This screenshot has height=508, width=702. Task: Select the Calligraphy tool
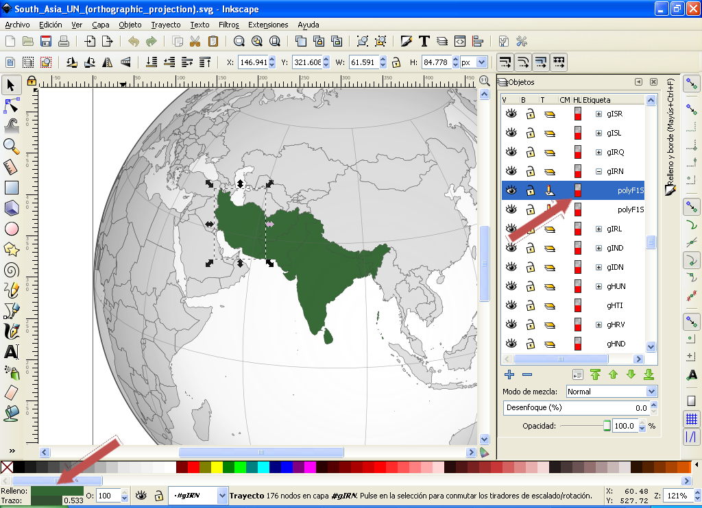(x=11, y=332)
